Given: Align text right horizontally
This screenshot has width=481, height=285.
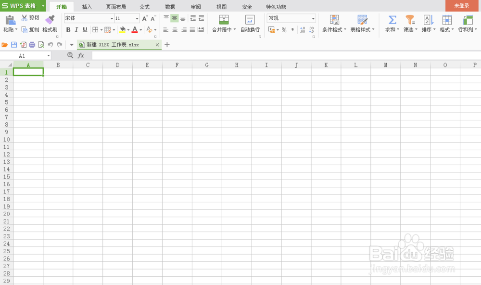Looking at the screenshot, I should [x=184, y=29].
